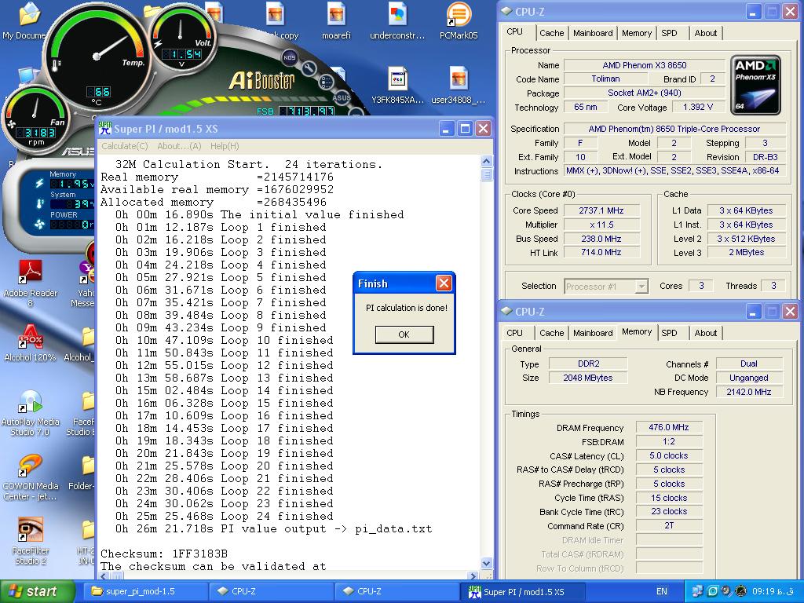Click the teal eye icon in system tray
The width and height of the screenshot is (804, 603).
[712, 591]
